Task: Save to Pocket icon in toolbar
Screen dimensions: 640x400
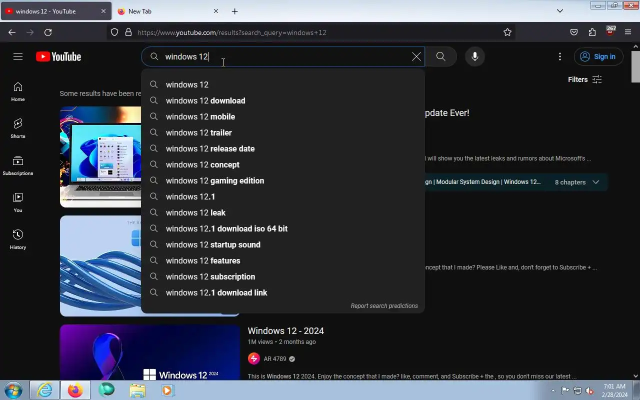Action: [574, 32]
